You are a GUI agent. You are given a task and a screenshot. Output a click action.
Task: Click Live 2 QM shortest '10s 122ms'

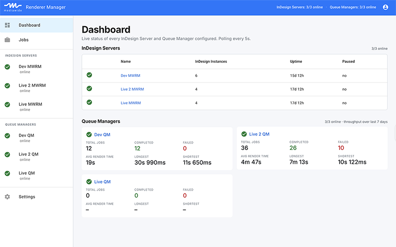coord(352,162)
